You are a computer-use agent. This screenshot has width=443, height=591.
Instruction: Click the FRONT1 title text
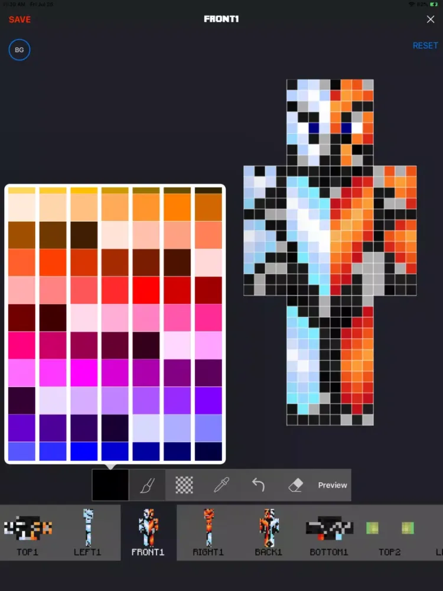pos(221,20)
